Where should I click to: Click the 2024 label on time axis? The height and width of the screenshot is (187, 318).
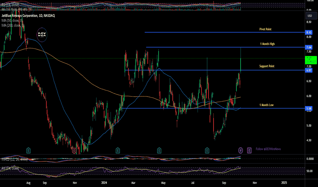[104, 183]
